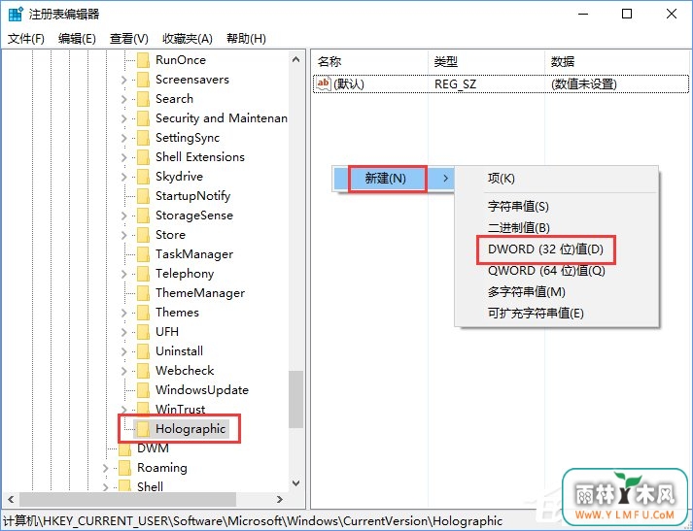Click tree scrollbar up arrow

[296, 59]
